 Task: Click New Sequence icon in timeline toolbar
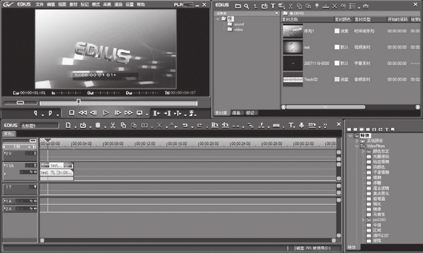point(68,125)
